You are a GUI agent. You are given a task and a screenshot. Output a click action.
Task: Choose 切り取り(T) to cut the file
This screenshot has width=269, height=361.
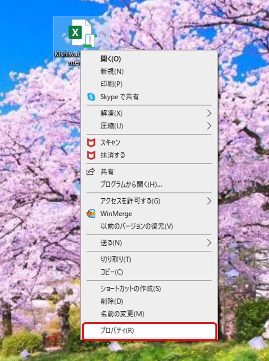[x=116, y=259]
